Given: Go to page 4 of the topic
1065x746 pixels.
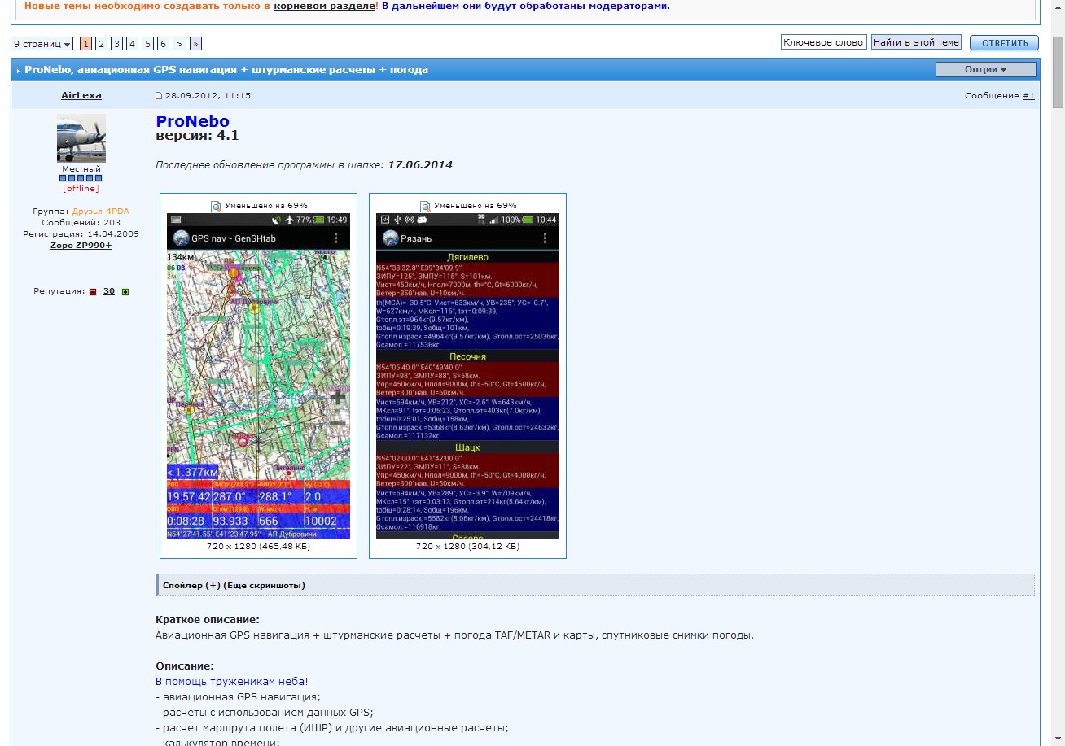Looking at the screenshot, I should click(132, 44).
